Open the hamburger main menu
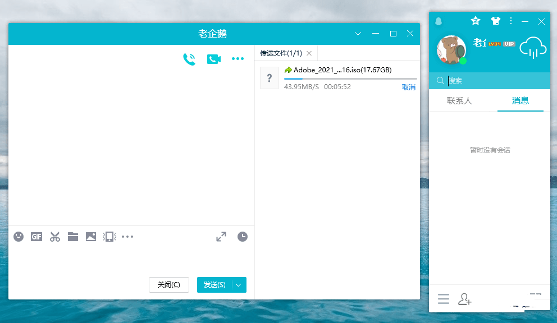Viewport: 557px width, 323px height. [444, 299]
